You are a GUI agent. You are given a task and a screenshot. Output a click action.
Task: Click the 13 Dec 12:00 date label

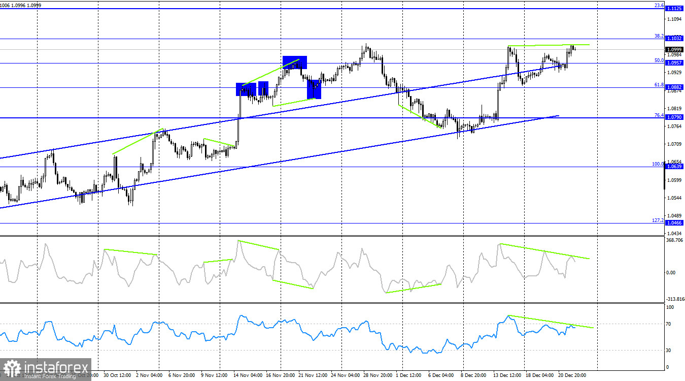(507, 375)
